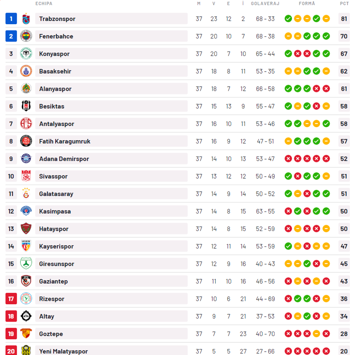The image size is (357, 355).
Task: Click the Goztepe club logo
Action: [x=26, y=333]
